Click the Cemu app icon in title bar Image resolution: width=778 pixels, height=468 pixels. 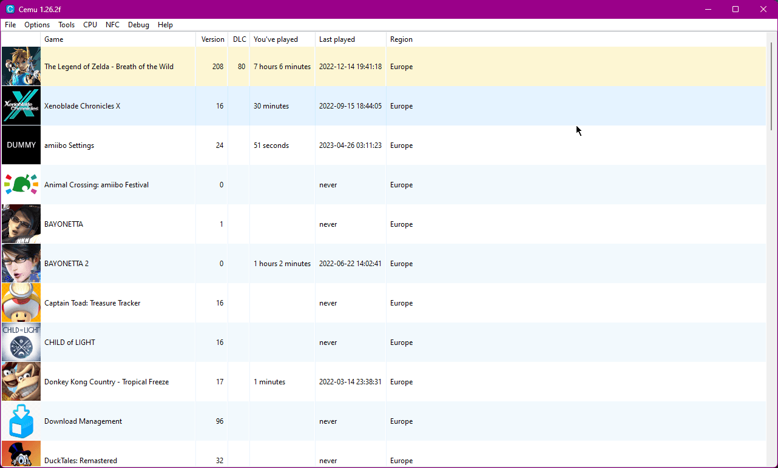[10, 9]
